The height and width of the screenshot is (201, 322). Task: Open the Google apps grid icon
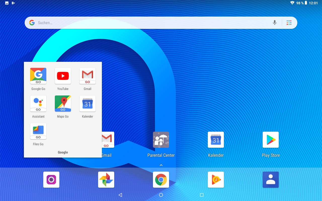[x=289, y=23]
